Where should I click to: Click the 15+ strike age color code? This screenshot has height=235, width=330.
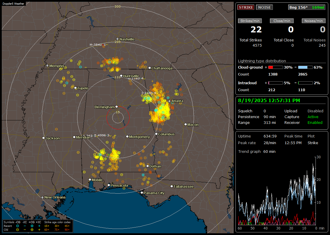pyautogui.click(x=47, y=226)
